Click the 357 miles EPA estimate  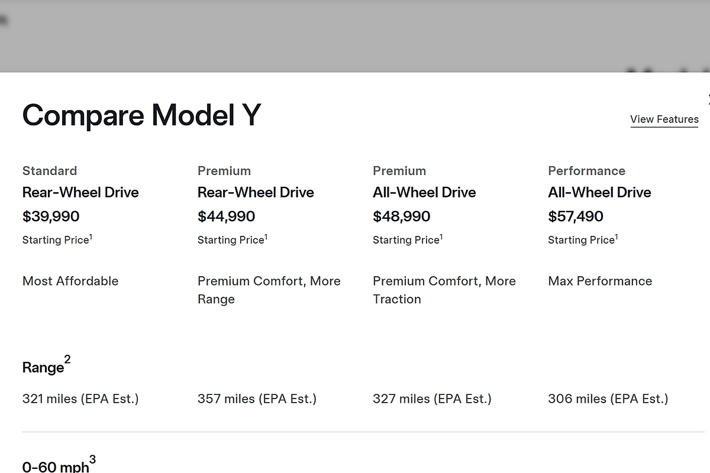coord(257,399)
